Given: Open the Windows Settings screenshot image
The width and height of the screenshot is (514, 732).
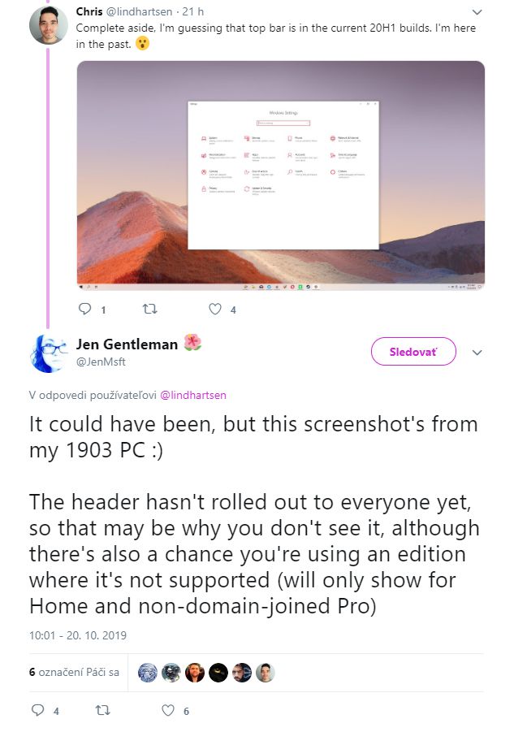Looking at the screenshot, I should point(281,175).
